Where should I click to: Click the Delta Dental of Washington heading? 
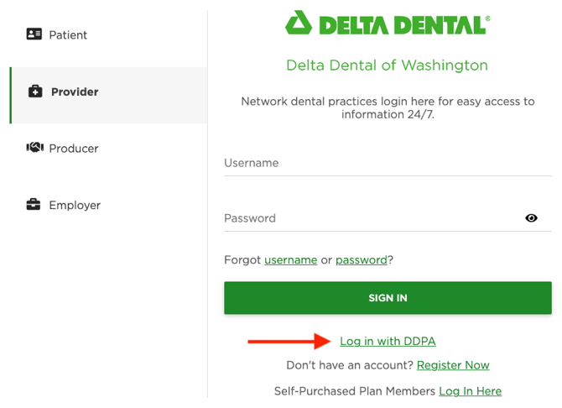tap(387, 65)
